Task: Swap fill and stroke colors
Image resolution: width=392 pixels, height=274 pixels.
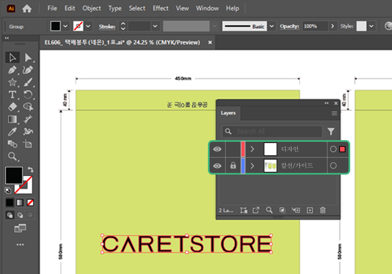Action: pos(31,170)
